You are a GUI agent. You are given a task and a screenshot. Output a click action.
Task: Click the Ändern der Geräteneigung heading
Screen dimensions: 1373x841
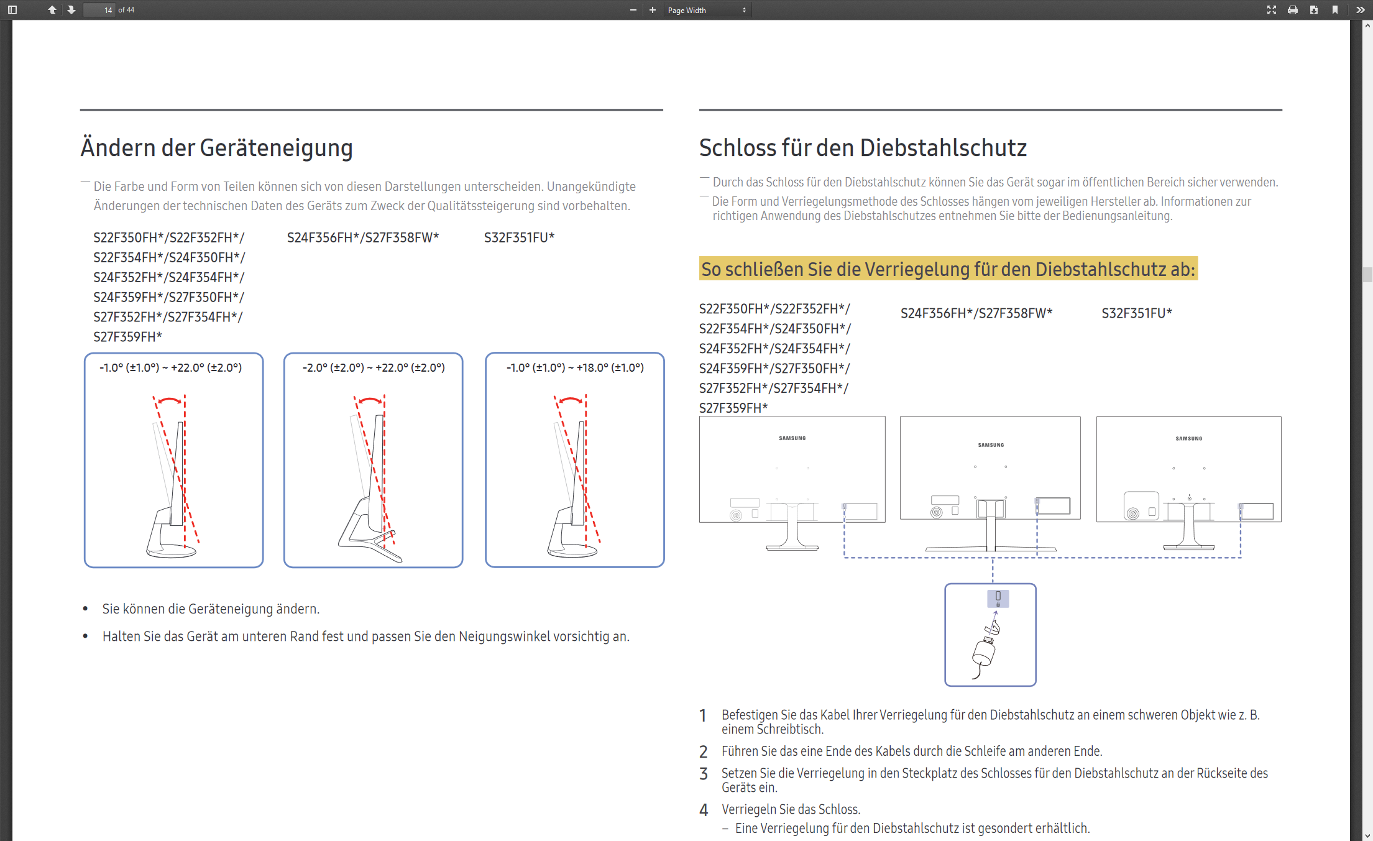click(216, 148)
